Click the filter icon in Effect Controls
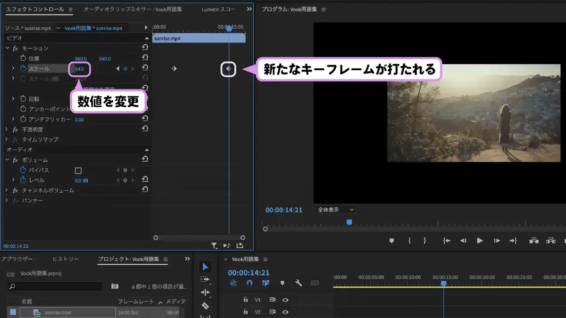 pyautogui.click(x=214, y=245)
